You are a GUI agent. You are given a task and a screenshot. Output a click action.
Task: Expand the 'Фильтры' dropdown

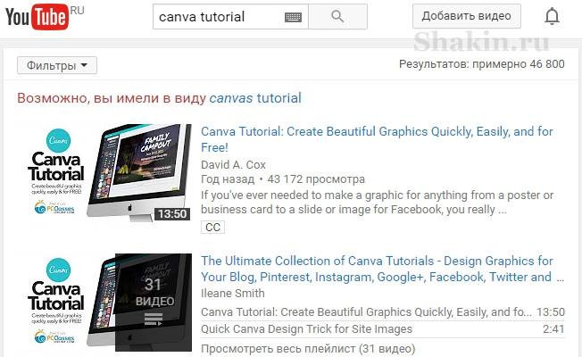click(x=57, y=65)
